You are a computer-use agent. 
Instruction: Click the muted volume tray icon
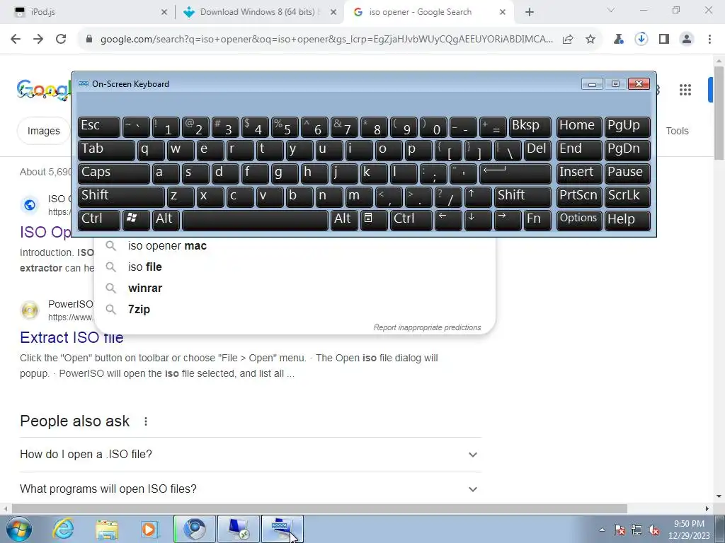(653, 530)
